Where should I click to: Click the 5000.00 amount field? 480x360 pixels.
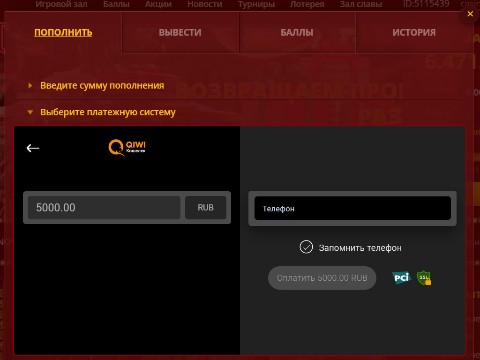click(x=104, y=208)
